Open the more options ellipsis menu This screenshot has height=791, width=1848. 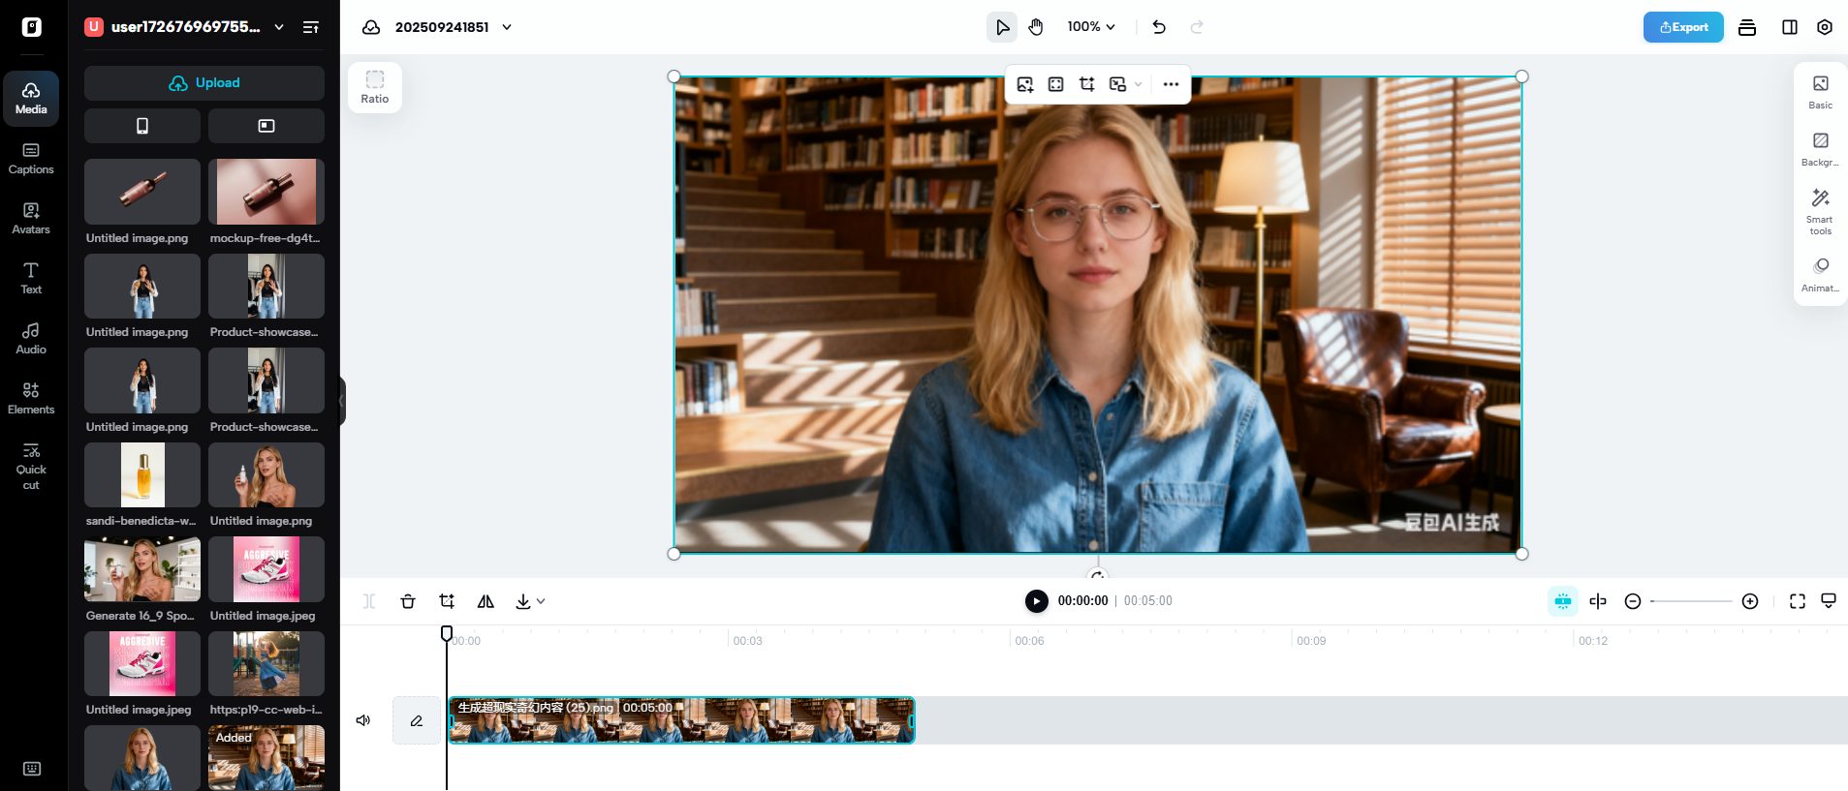[x=1171, y=84]
